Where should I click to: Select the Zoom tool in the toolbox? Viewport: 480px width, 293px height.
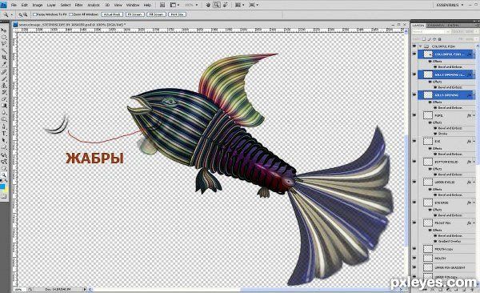(4, 175)
